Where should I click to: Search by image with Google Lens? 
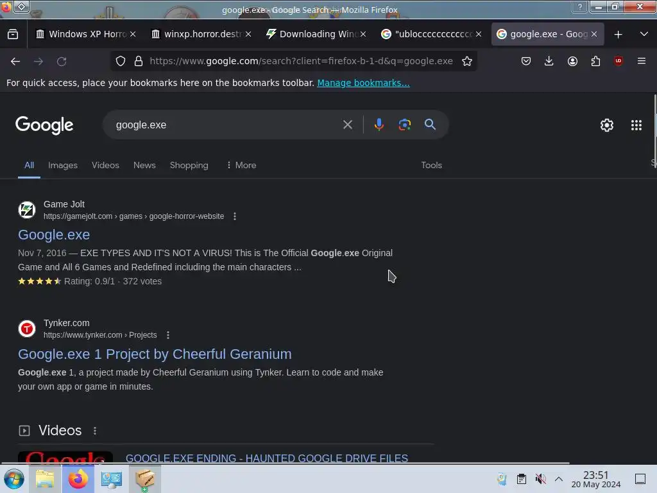point(404,125)
